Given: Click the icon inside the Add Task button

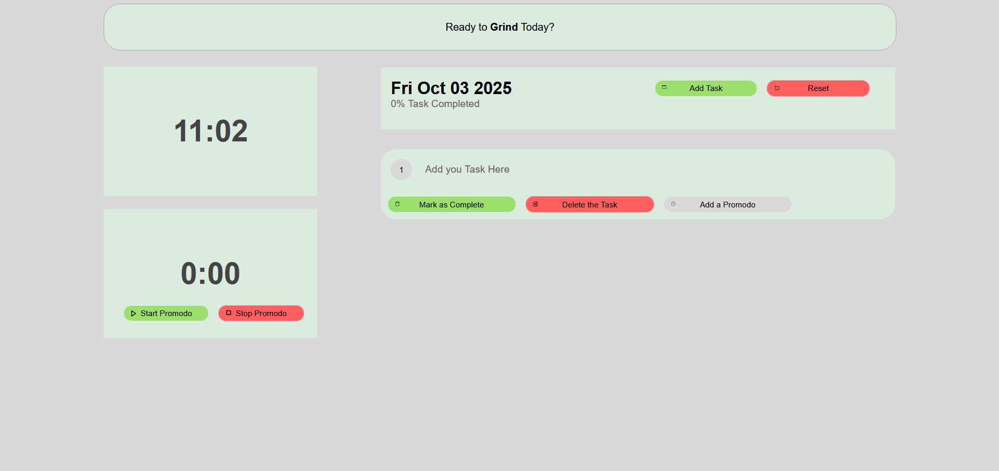Looking at the screenshot, I should tap(664, 87).
